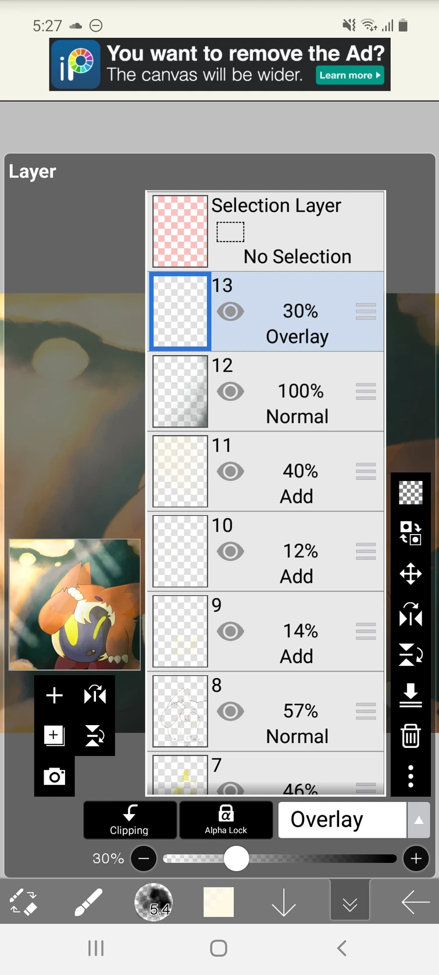Increase opacity with the plus button

click(x=416, y=859)
